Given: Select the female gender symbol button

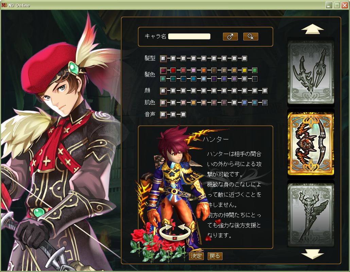Looking at the screenshot, I should point(250,37).
